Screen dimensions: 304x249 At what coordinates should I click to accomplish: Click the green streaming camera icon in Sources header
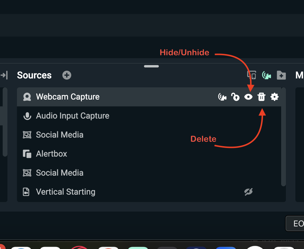pyautogui.click(x=266, y=75)
